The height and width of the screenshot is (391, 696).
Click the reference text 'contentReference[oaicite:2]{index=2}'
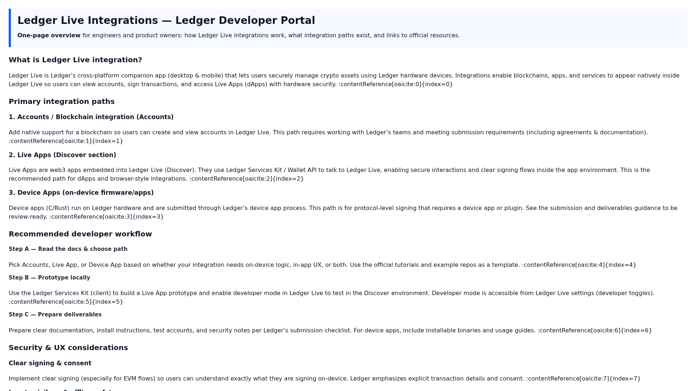(248, 179)
